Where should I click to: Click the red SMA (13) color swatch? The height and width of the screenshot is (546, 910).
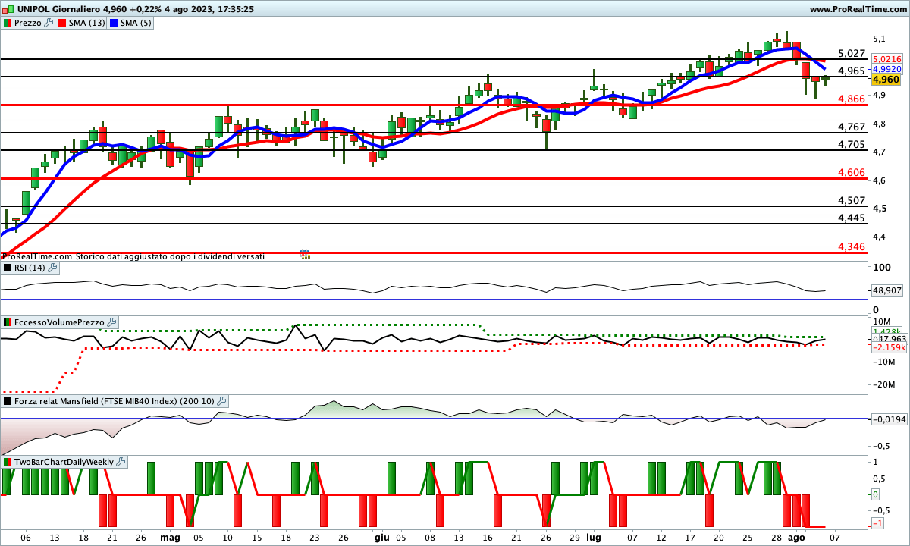point(62,23)
